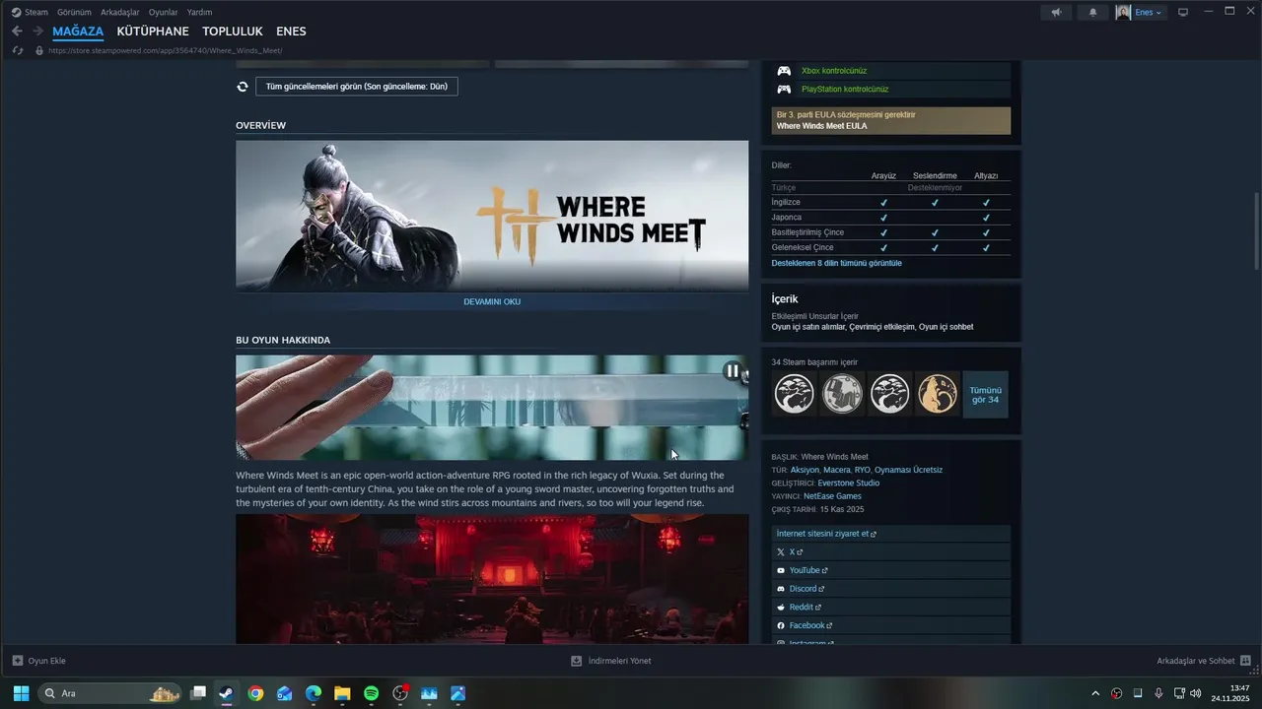Open the Reddit link

pyautogui.click(x=891, y=607)
